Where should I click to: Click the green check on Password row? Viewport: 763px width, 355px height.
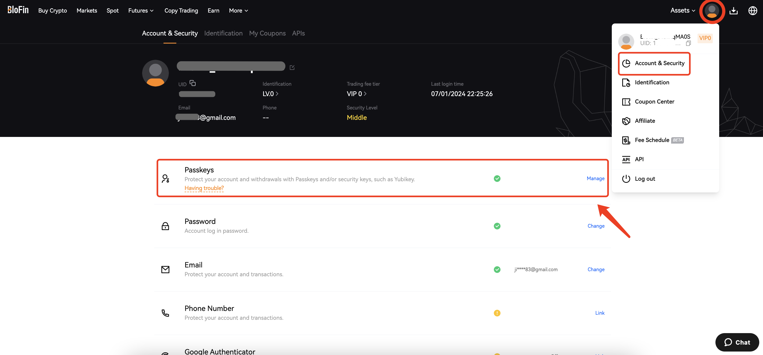(x=497, y=226)
